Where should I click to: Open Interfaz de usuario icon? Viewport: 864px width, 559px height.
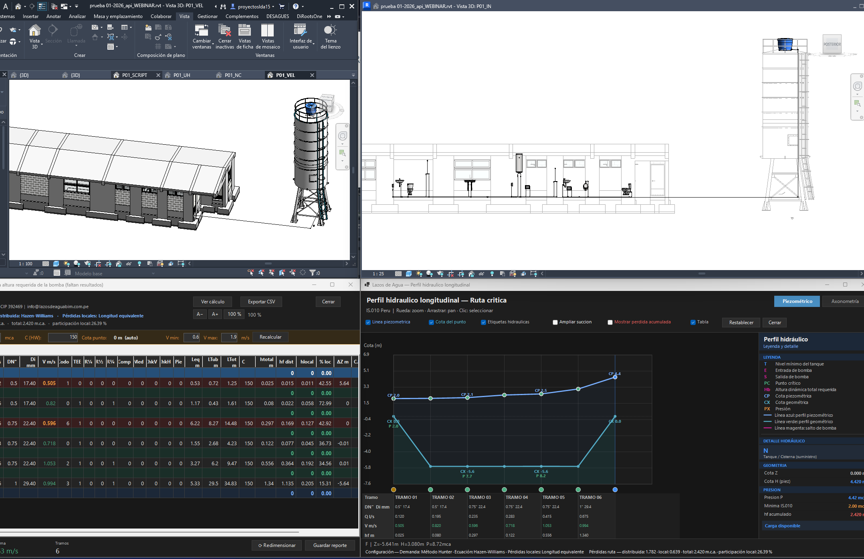point(300,30)
